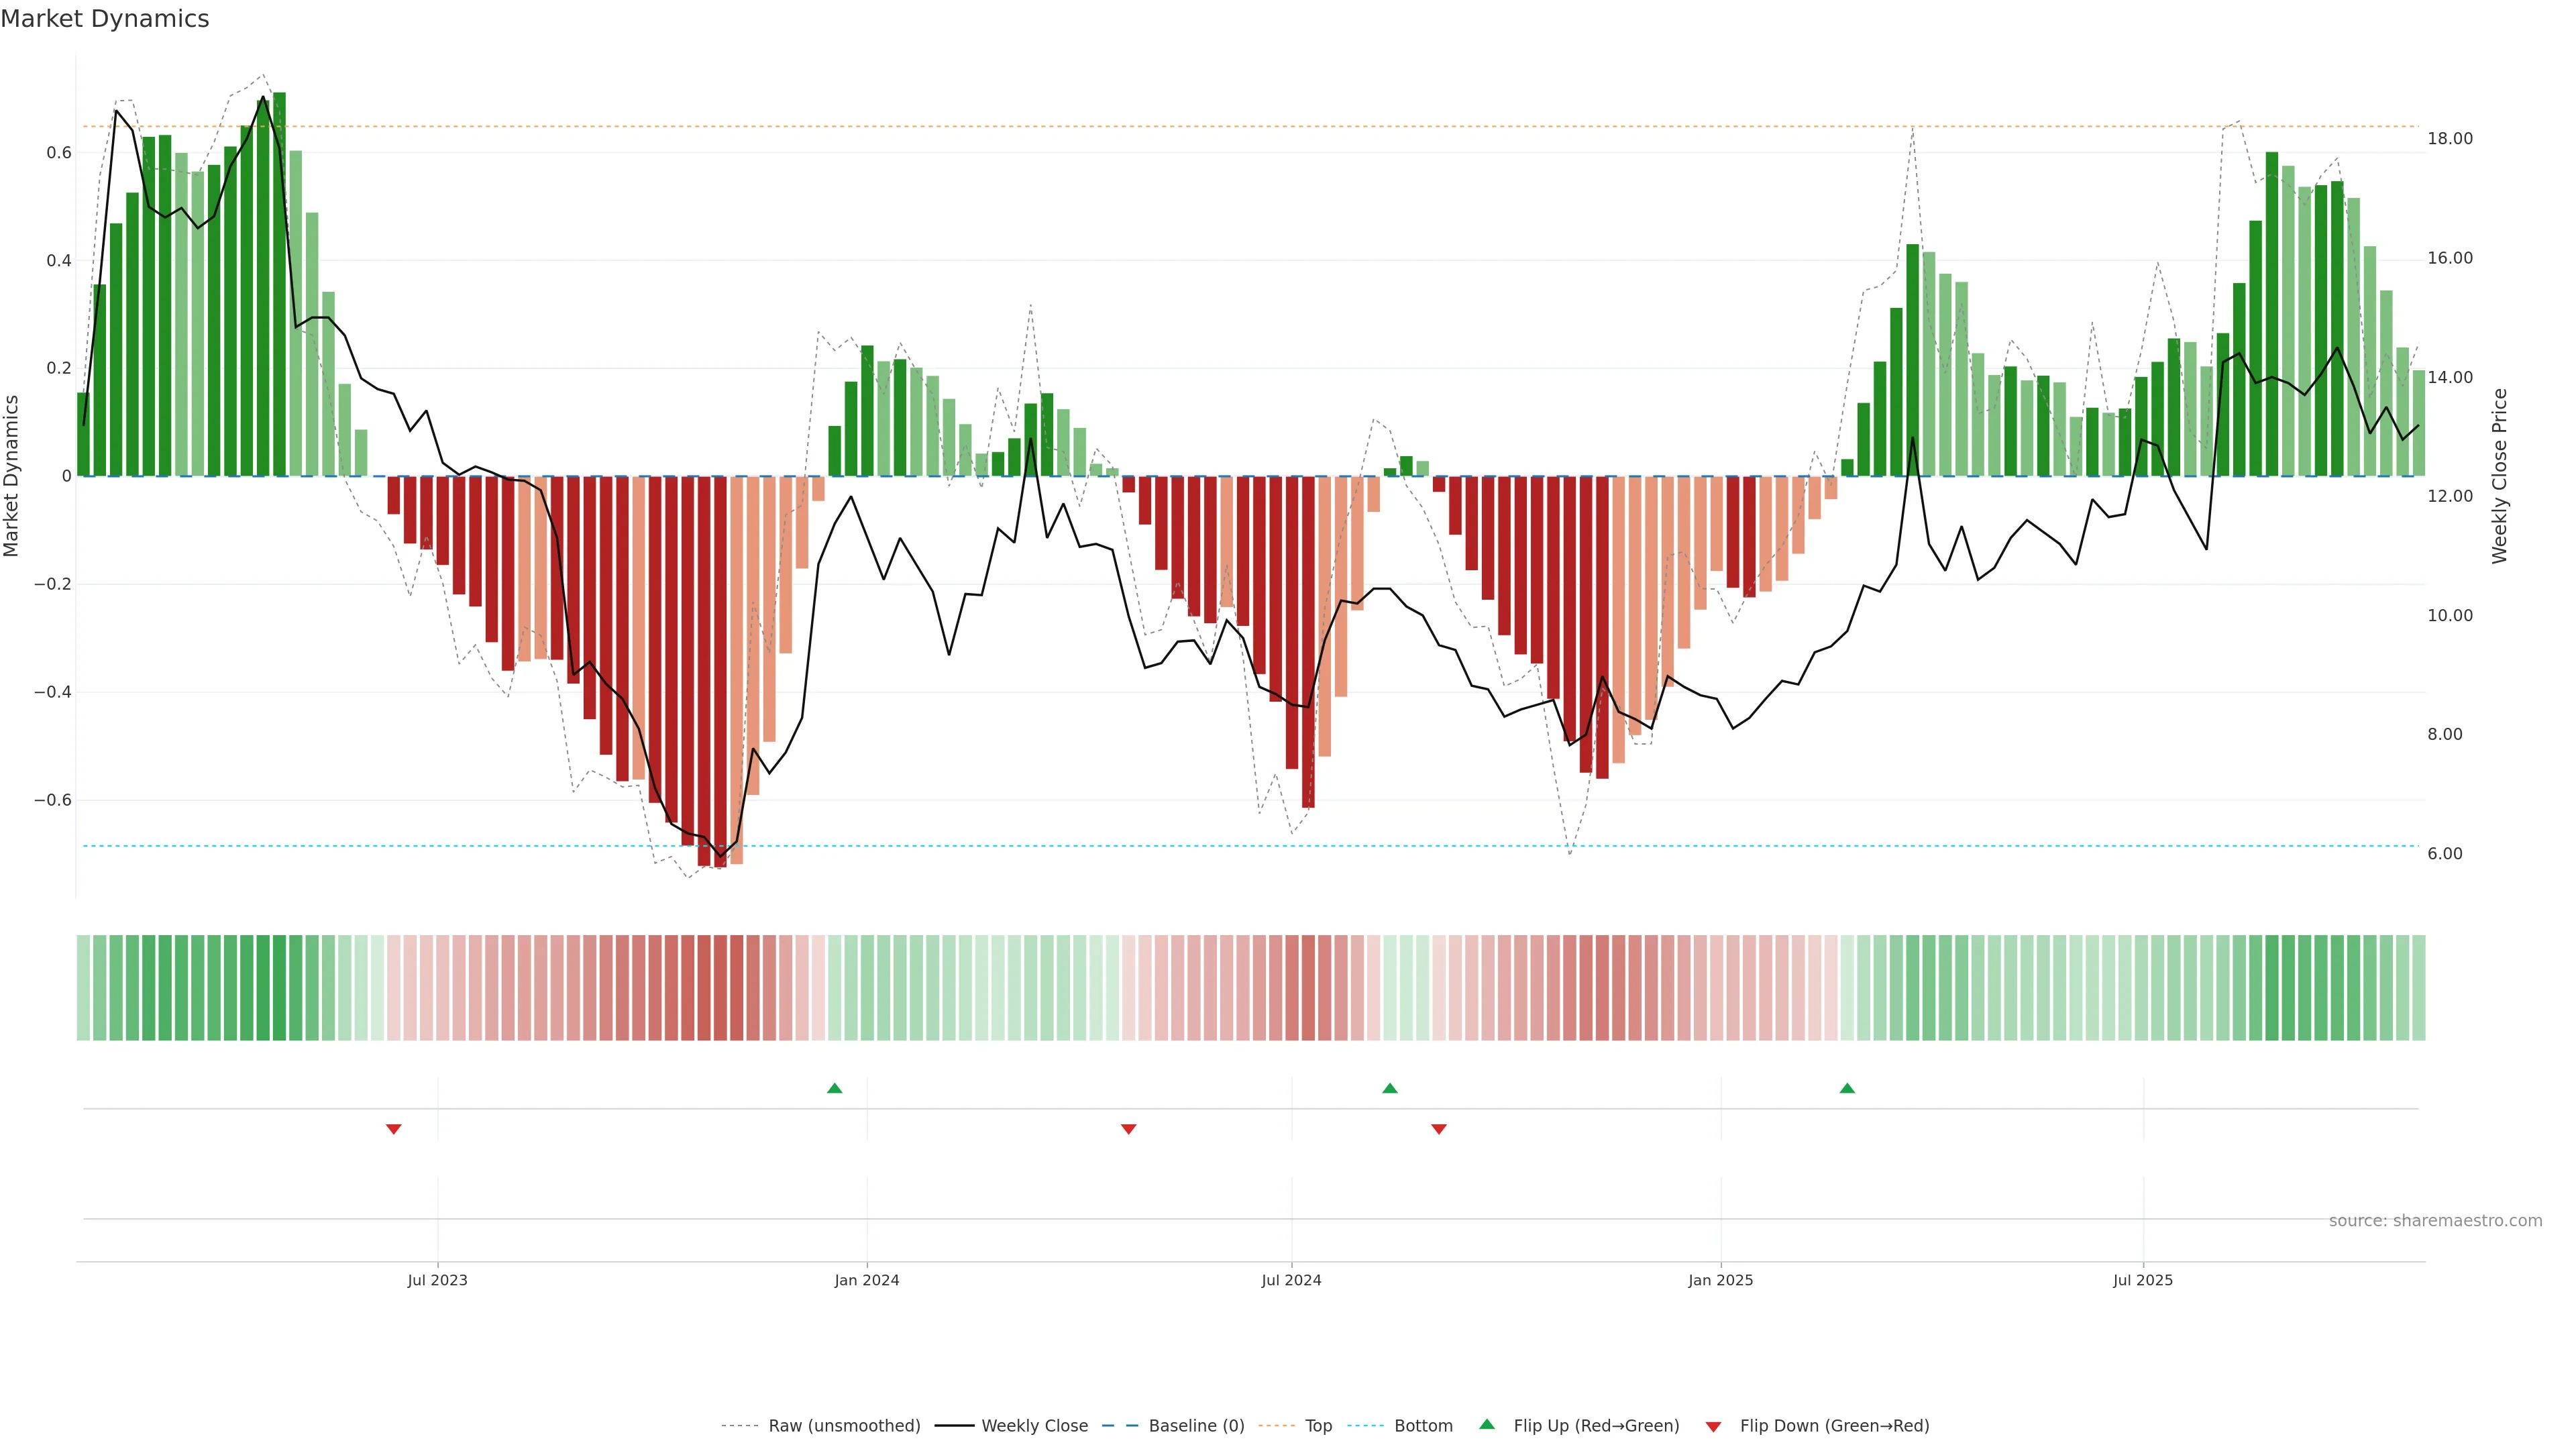Screen dimensions: 2576x1449
Task: Click the Flip Up legend triangle icon
Action: point(1487,1424)
